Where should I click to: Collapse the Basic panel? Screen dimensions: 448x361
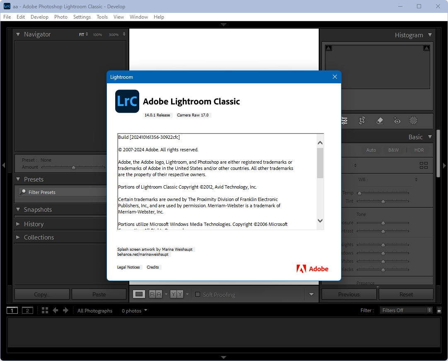[430, 137]
